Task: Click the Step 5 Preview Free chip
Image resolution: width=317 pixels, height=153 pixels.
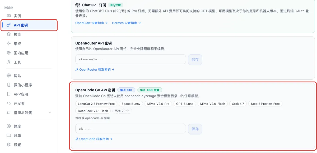Action: coord(265,104)
